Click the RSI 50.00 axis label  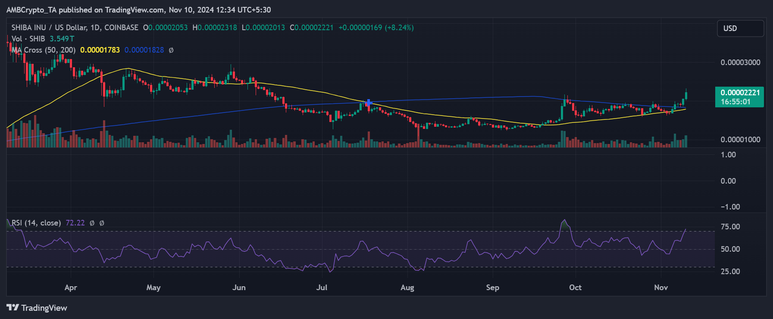pos(730,249)
